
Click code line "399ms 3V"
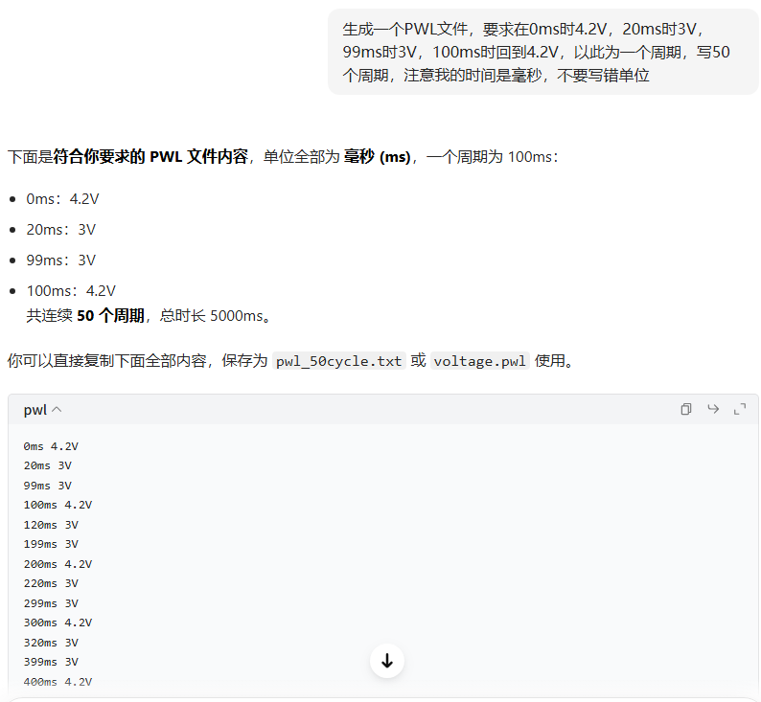click(51, 662)
